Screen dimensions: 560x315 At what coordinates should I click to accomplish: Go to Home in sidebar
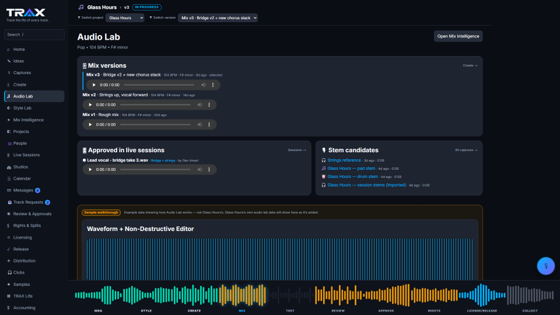point(34,49)
